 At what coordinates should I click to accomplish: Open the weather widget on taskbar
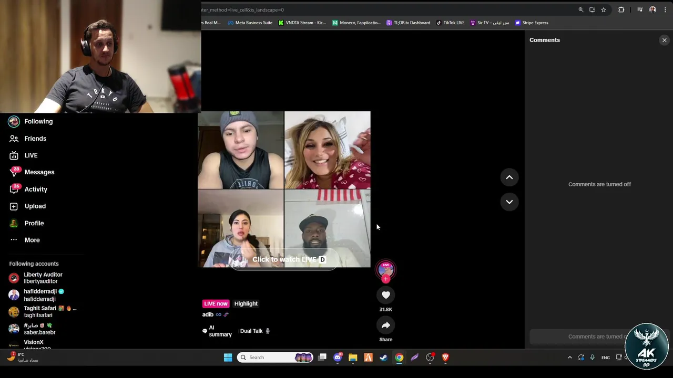click(23, 358)
